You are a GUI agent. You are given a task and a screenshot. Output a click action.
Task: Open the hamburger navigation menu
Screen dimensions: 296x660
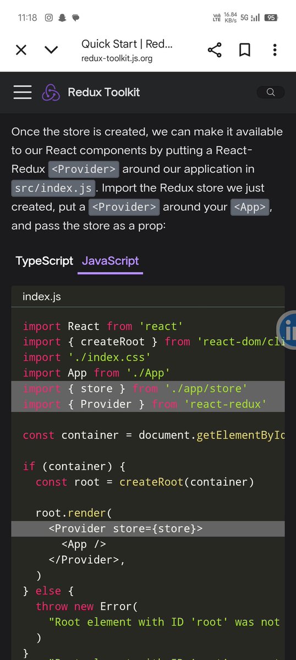click(x=23, y=92)
